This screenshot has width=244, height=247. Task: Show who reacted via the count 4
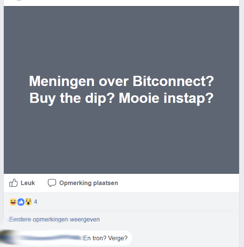35,202
